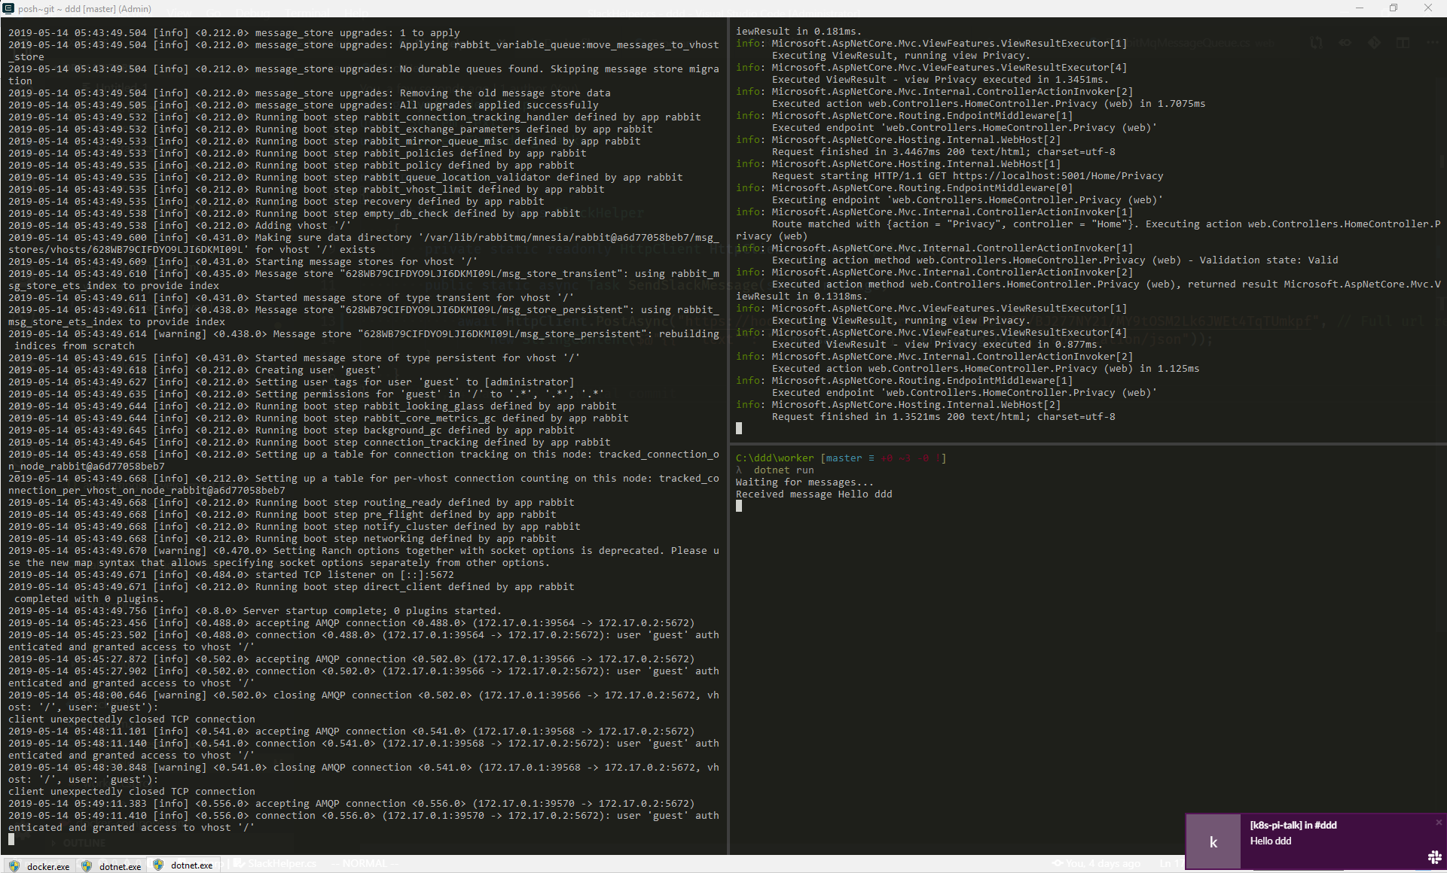The image size is (1447, 873).
Task: Dismiss the Slack notification with its X
Action: click(1438, 823)
